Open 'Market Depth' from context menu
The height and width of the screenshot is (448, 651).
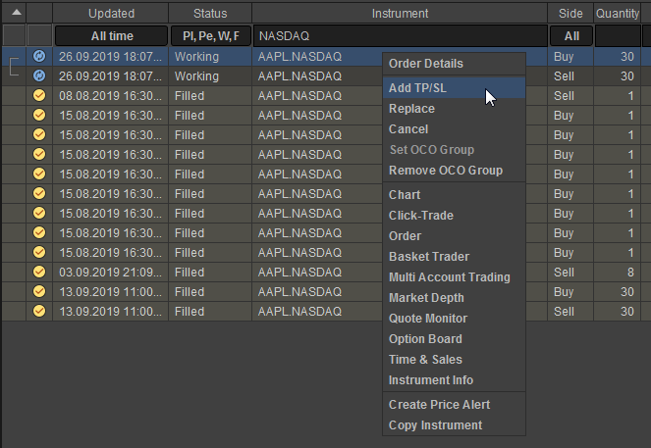click(428, 298)
